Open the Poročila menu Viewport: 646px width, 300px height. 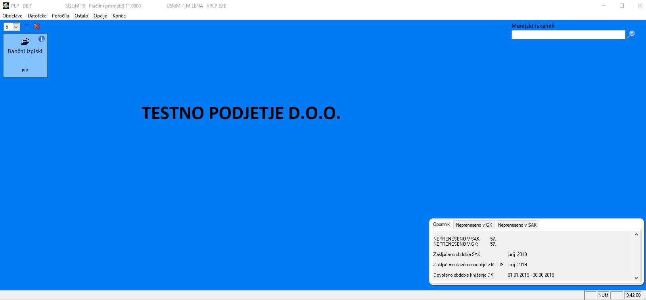(x=60, y=16)
